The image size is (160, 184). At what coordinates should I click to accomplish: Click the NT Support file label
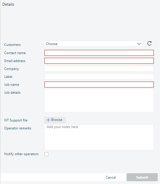[x=16, y=120]
